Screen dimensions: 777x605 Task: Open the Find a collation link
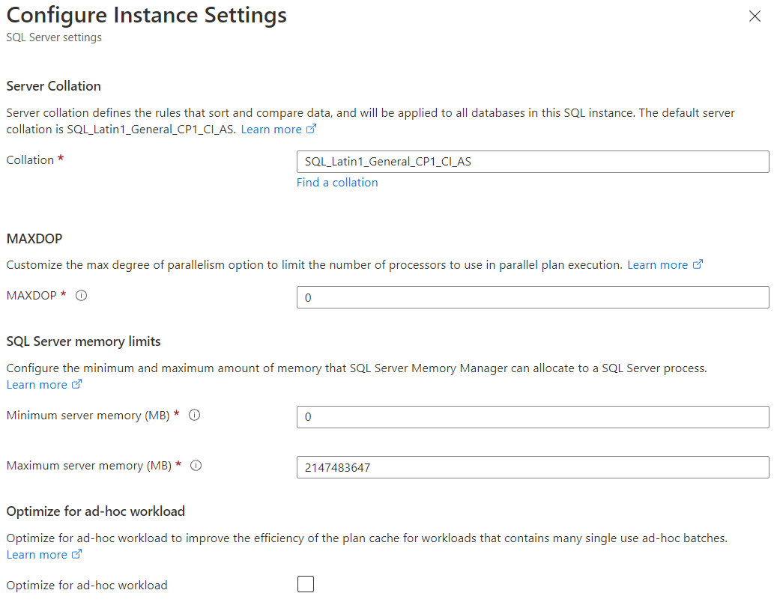click(x=337, y=183)
